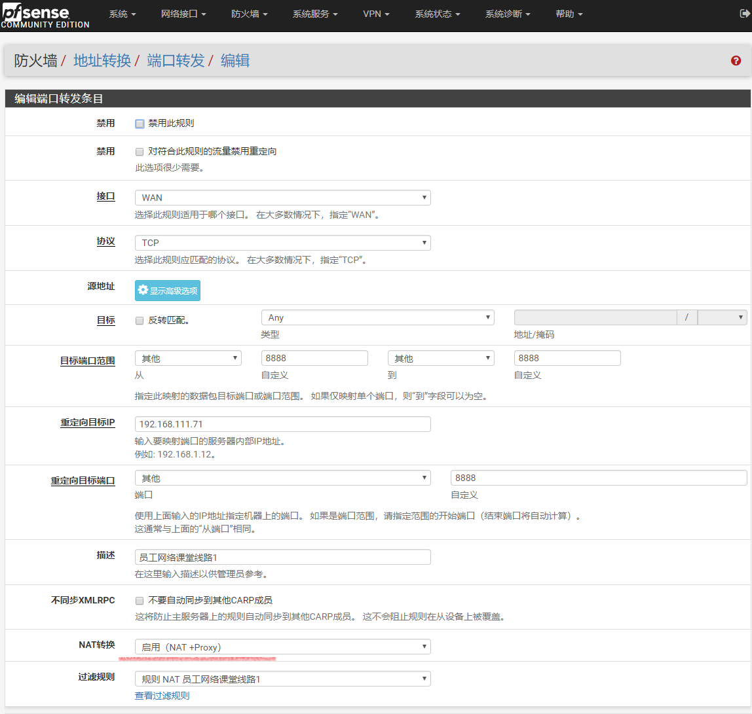Open the 防火墙 menu
This screenshot has height=714, width=752.
(250, 14)
